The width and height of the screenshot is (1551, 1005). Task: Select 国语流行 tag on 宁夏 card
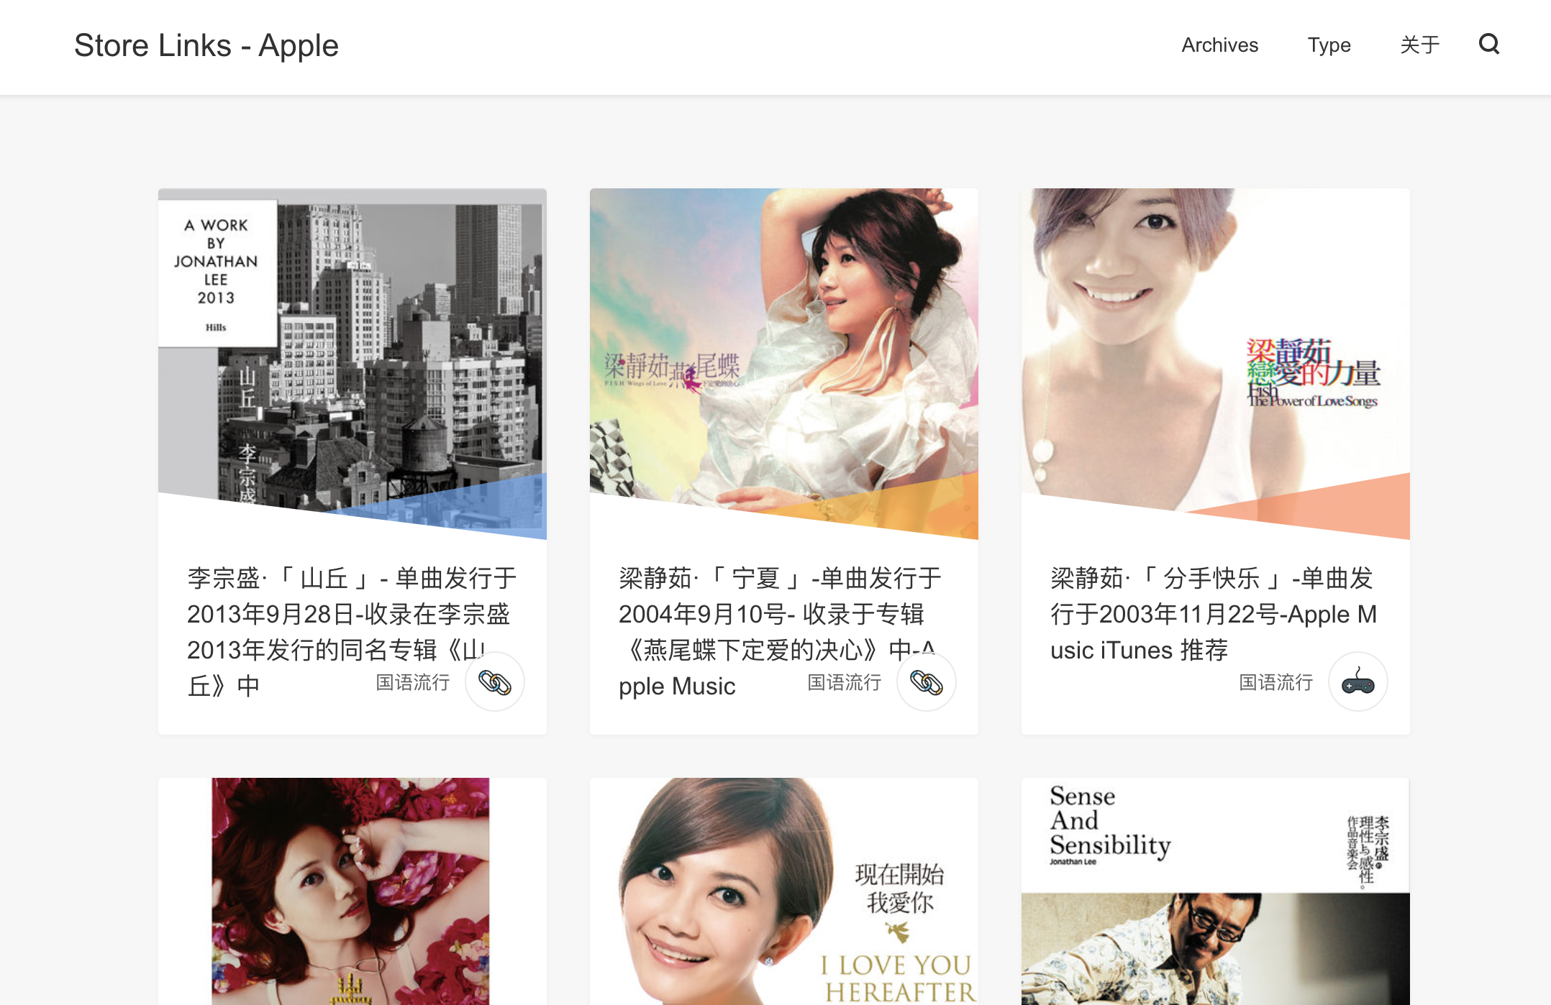[845, 682]
